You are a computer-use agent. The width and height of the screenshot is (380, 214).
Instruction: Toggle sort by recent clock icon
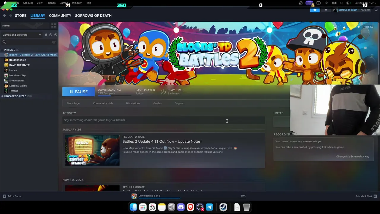[x=50, y=35]
